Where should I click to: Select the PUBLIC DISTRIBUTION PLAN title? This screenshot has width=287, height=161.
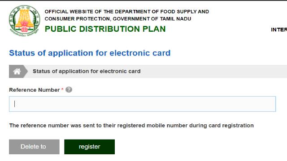pos(105,29)
